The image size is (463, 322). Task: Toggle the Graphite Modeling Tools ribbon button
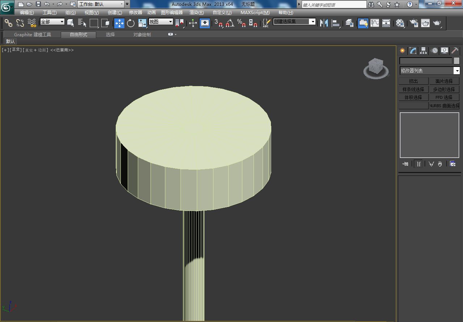pyautogui.click(x=363, y=23)
